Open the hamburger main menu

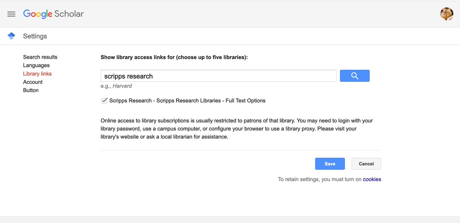pos(11,14)
